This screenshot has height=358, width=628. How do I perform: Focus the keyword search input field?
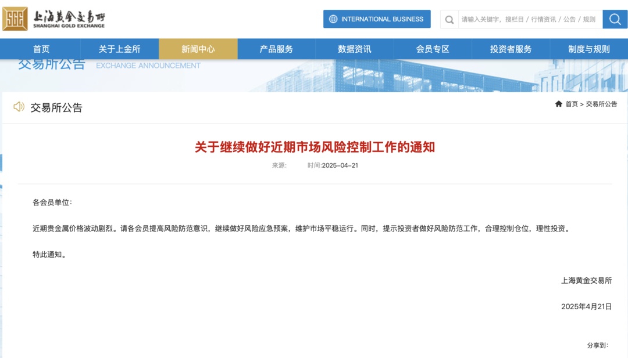[529, 19]
